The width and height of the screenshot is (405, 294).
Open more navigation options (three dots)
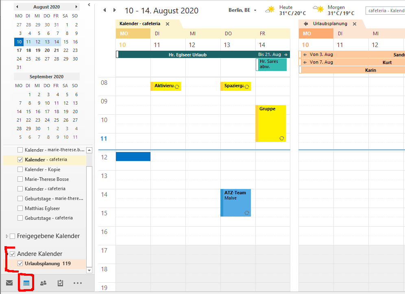(x=78, y=283)
